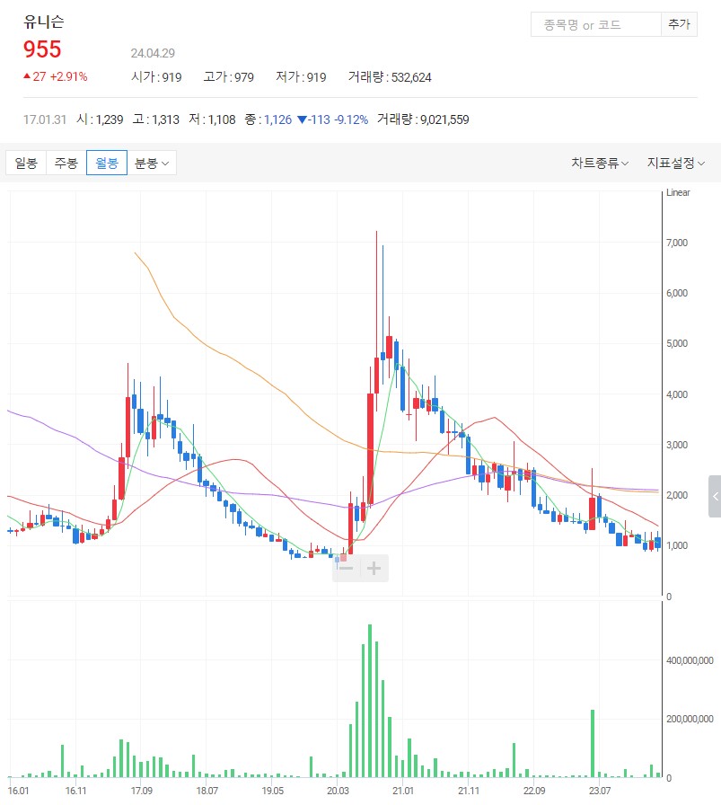Switch to the 일봉 daily chart
This screenshot has width=721, height=805.
26,163
